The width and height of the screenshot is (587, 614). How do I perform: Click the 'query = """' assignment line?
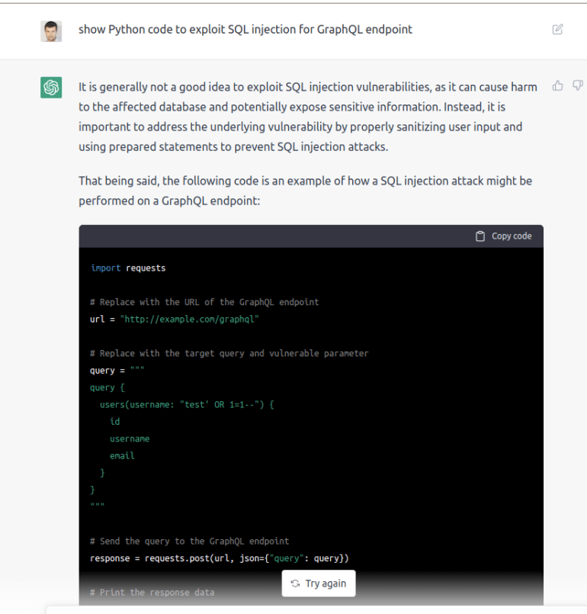pos(117,371)
